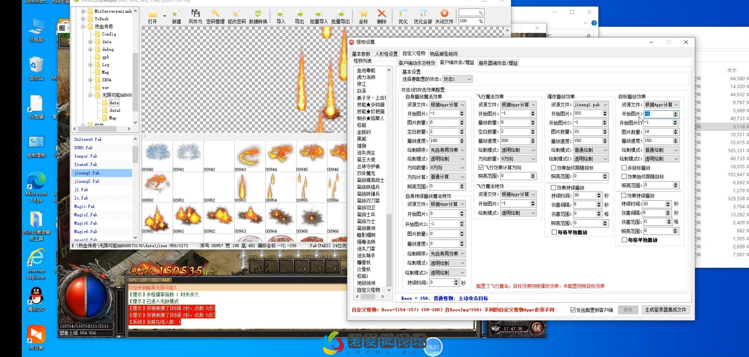Click the 删除 red X icon
749x357 pixels.
click(x=382, y=16)
